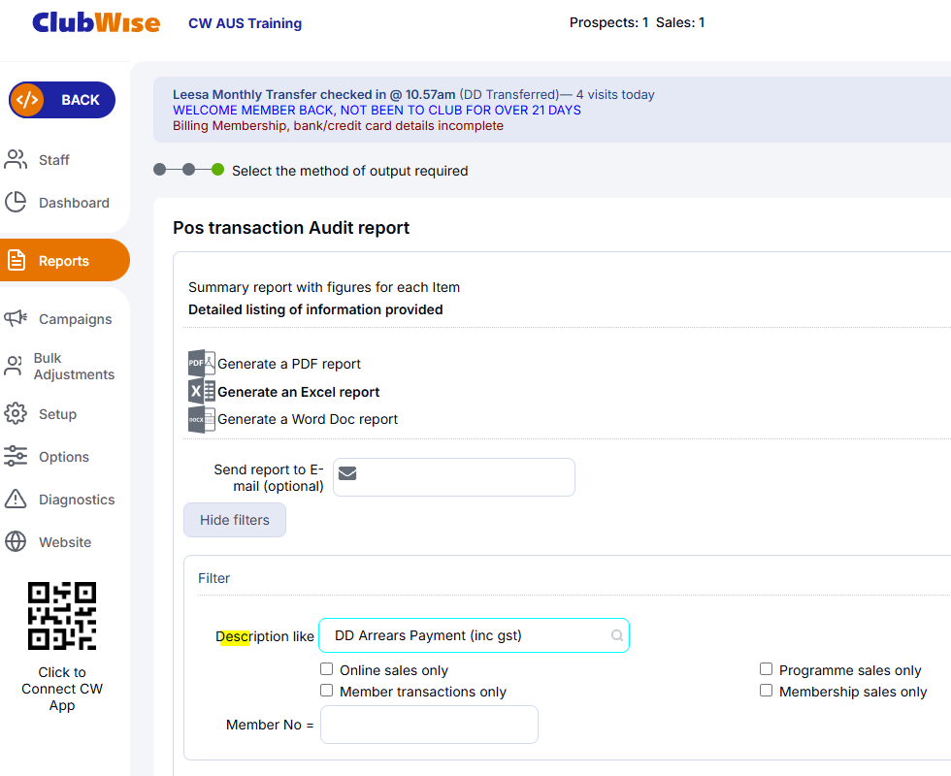
Task: Click the search magnifier in Description field
Action: [617, 635]
